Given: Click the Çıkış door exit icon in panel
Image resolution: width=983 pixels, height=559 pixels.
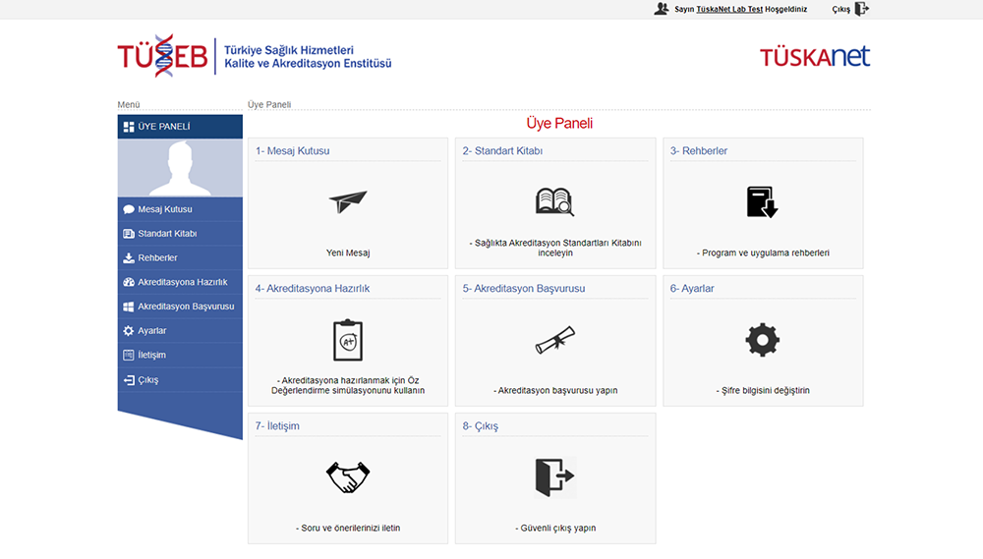Looking at the screenshot, I should (554, 477).
